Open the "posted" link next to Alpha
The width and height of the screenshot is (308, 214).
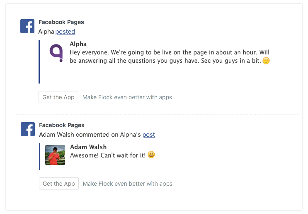point(65,32)
